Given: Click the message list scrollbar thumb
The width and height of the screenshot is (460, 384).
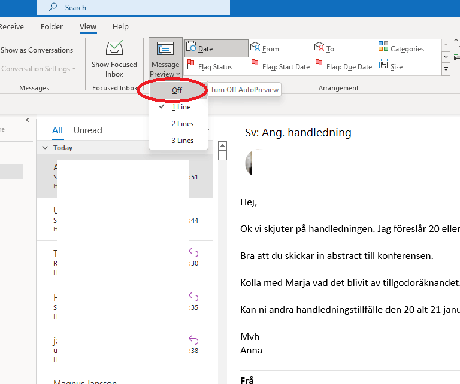Looking at the screenshot, I should point(222,156).
